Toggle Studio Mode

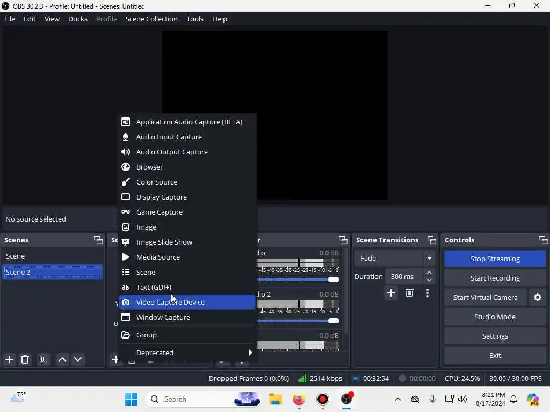point(495,317)
